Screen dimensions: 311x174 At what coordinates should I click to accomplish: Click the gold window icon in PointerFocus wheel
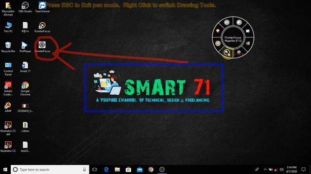pyautogui.click(x=248, y=43)
